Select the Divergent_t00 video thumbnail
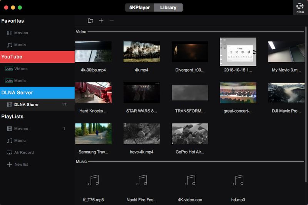Screen dimensions: 308x205 (190, 52)
